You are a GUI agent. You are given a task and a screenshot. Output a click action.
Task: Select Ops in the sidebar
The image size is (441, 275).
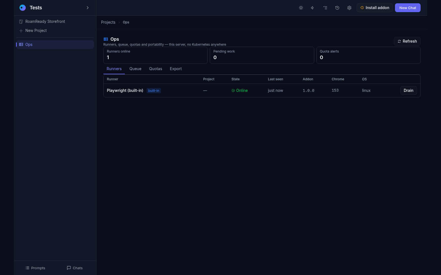click(55, 45)
